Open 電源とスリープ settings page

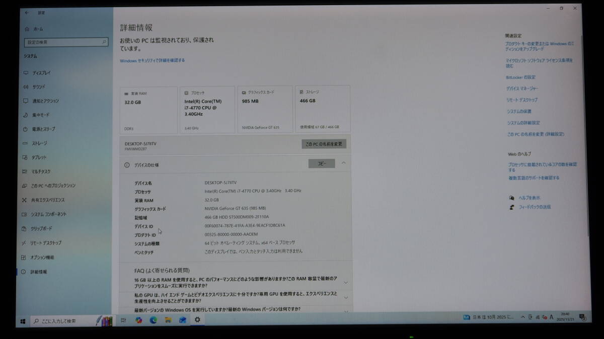(x=39, y=129)
